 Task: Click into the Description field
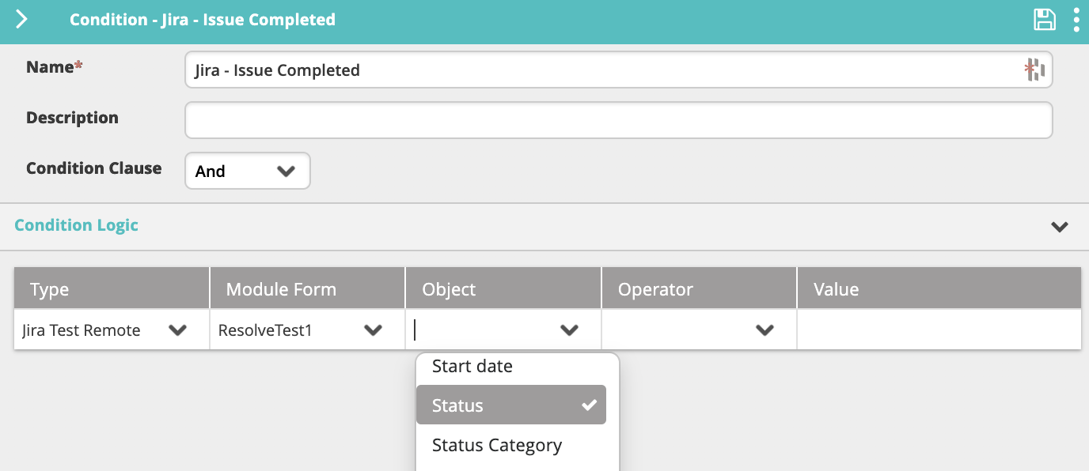[618, 120]
